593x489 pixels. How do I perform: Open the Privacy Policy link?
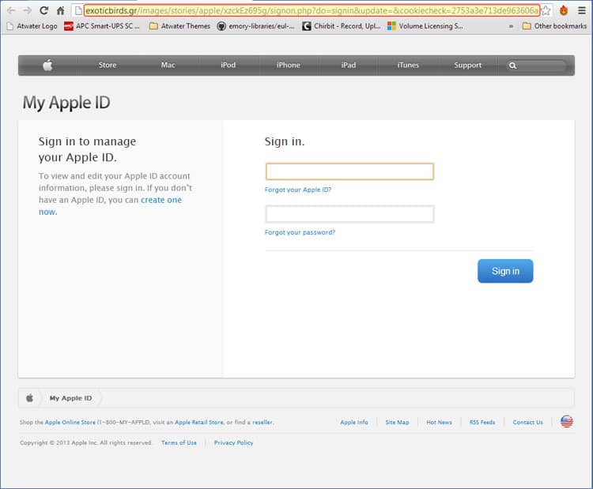click(234, 442)
